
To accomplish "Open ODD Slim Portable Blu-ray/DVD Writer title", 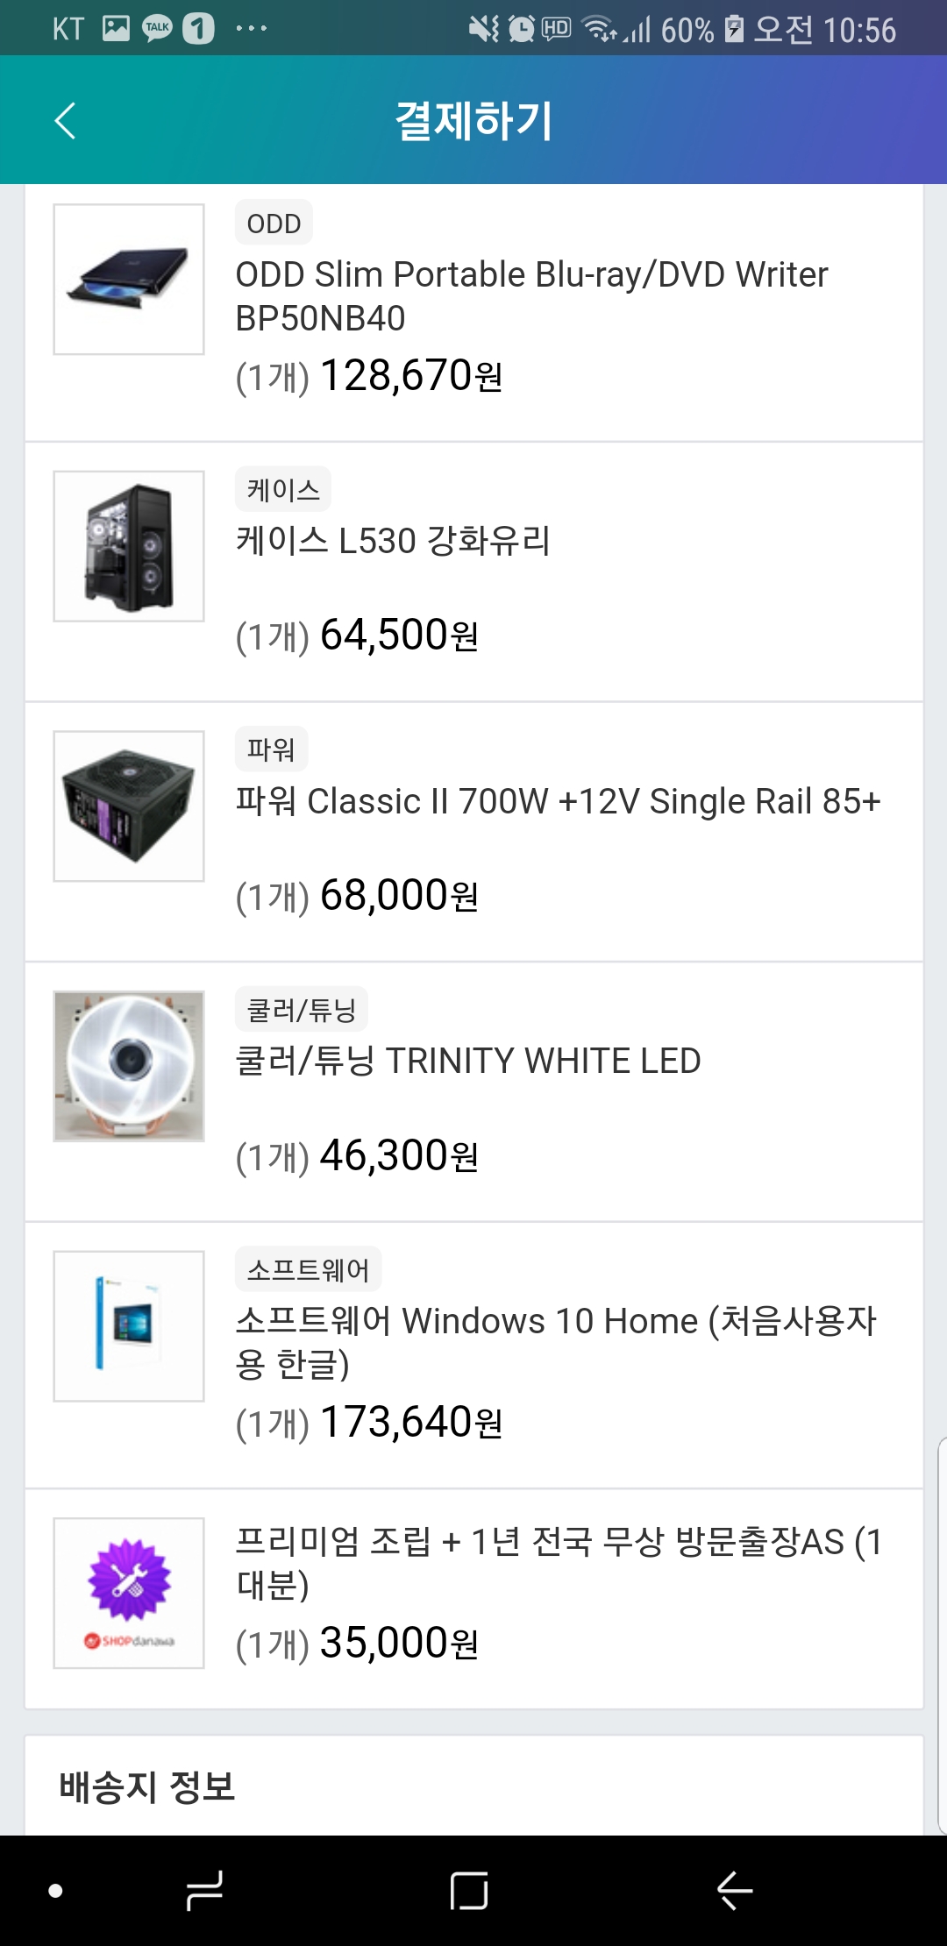I will click(531, 296).
